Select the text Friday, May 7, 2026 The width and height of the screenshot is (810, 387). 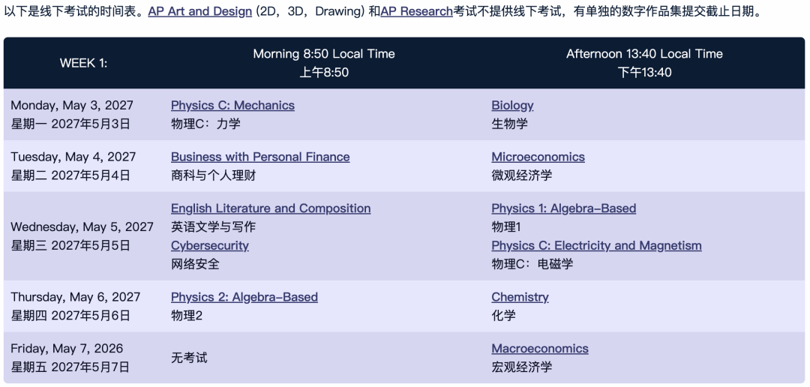pos(67,349)
